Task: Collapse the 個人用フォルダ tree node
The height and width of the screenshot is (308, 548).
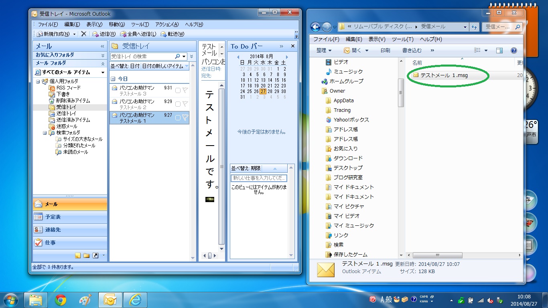Action: pos(38,81)
